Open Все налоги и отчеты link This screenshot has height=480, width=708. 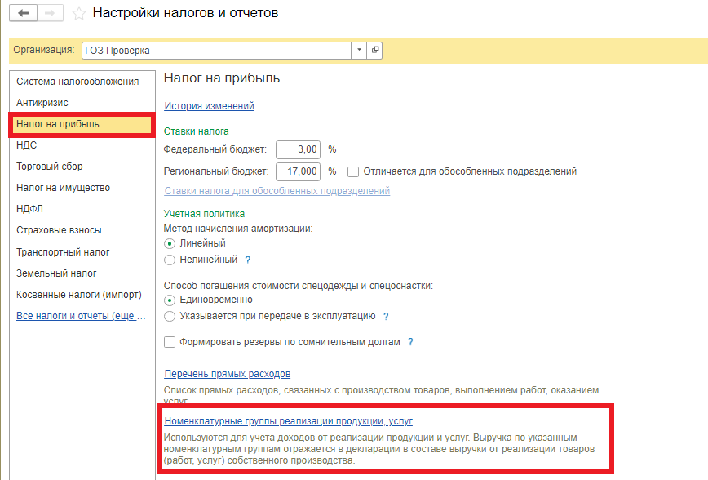click(x=80, y=316)
